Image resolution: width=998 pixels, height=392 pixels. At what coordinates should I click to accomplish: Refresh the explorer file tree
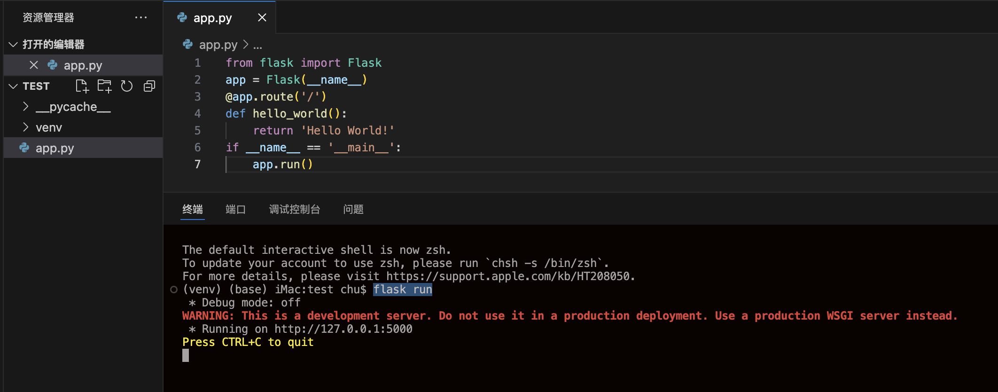[x=127, y=86]
